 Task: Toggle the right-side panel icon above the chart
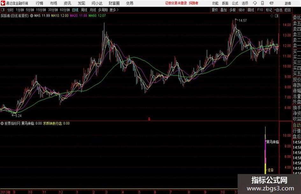[x=276, y=16]
